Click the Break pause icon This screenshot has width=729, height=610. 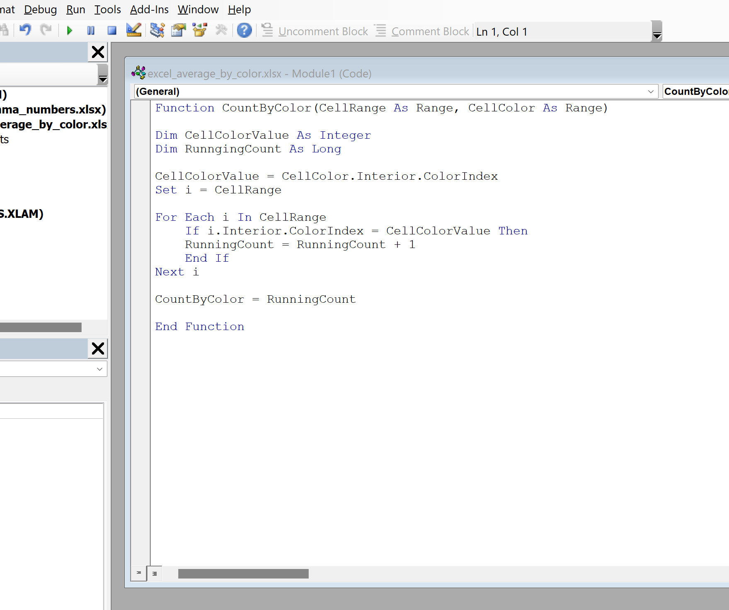pyautogui.click(x=91, y=30)
